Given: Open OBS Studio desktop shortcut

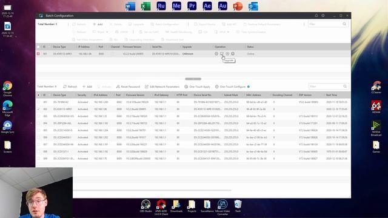Looking at the screenshot, I should pos(145,206).
